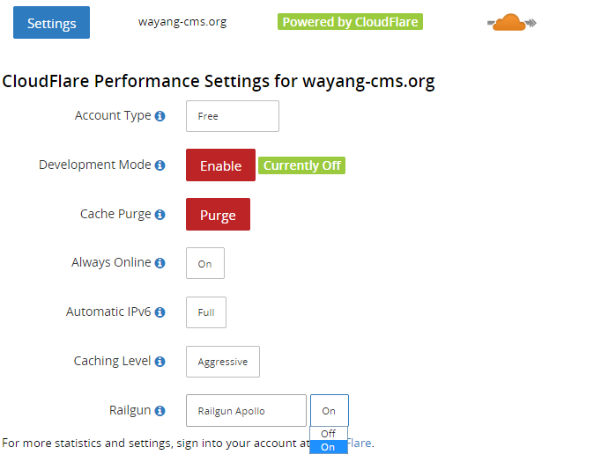Open the Automatic IPv6 dropdown
616x462 pixels.
coord(206,312)
